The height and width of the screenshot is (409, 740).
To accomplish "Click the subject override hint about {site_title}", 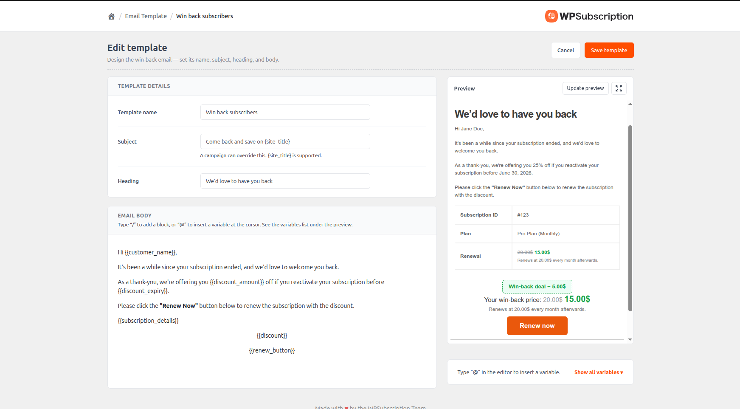I will click(x=261, y=155).
